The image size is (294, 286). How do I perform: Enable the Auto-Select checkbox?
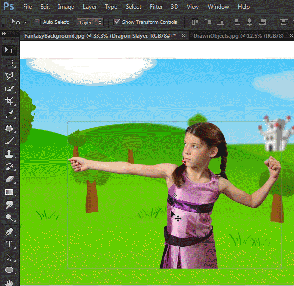point(37,22)
